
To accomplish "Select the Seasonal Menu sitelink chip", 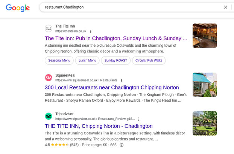I will click(x=59, y=60).
